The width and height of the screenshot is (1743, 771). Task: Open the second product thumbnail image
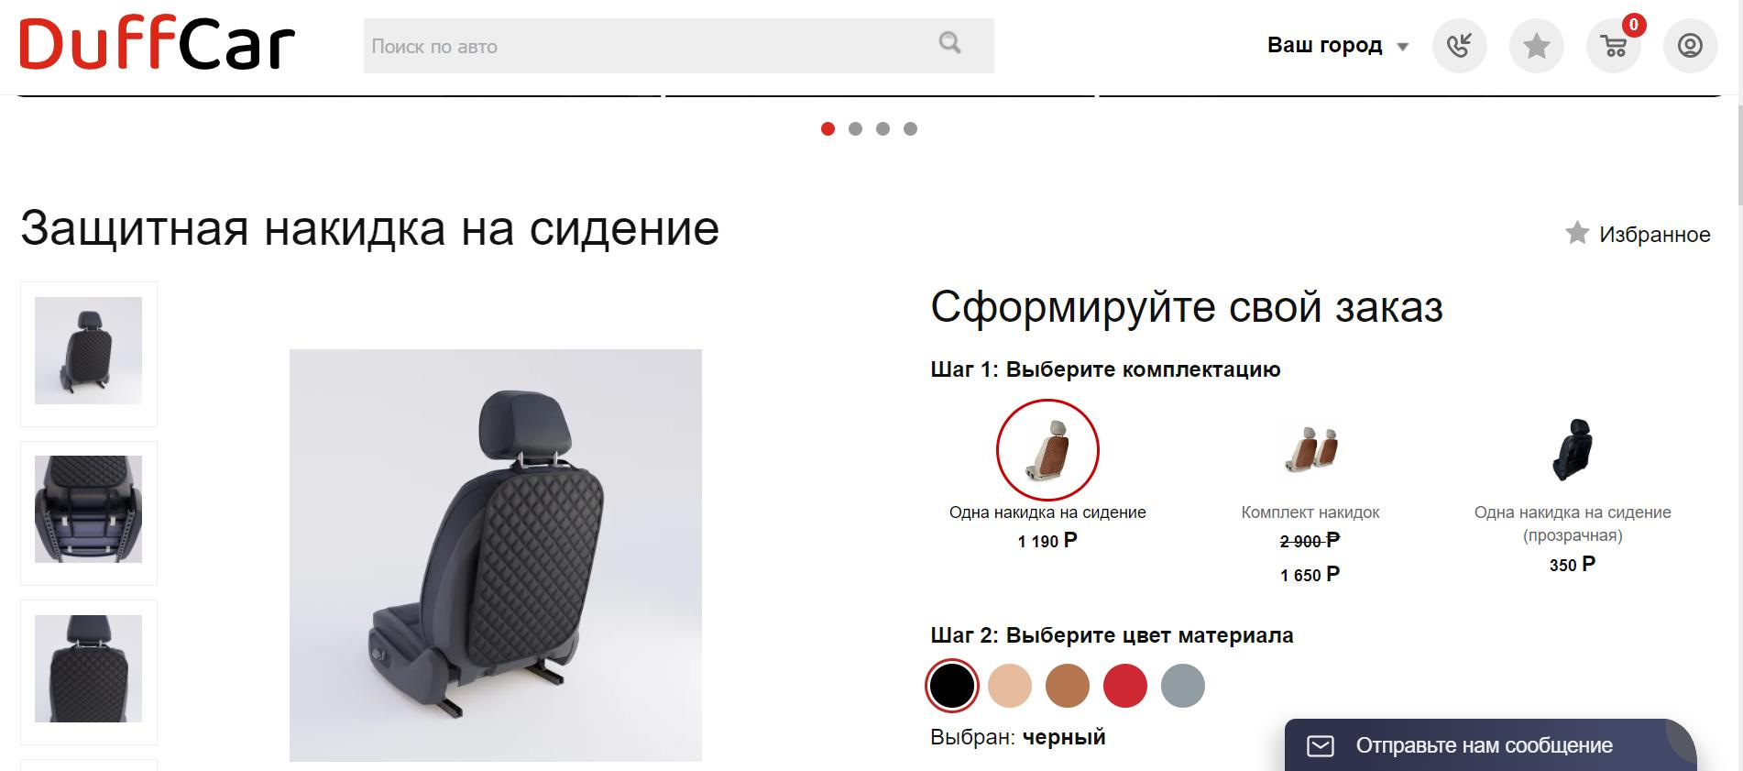tap(89, 510)
